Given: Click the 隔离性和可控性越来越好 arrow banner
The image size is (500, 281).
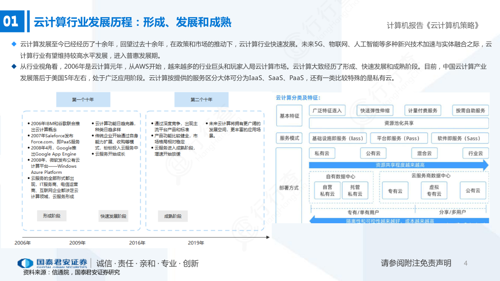Looking at the screenshot, I should coord(399,220).
